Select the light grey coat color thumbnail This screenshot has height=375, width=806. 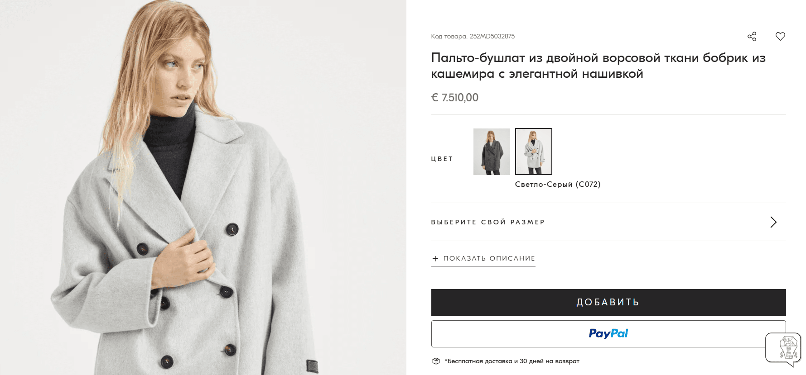(533, 152)
